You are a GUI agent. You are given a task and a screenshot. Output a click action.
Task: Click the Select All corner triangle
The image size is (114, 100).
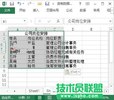coord(6,29)
